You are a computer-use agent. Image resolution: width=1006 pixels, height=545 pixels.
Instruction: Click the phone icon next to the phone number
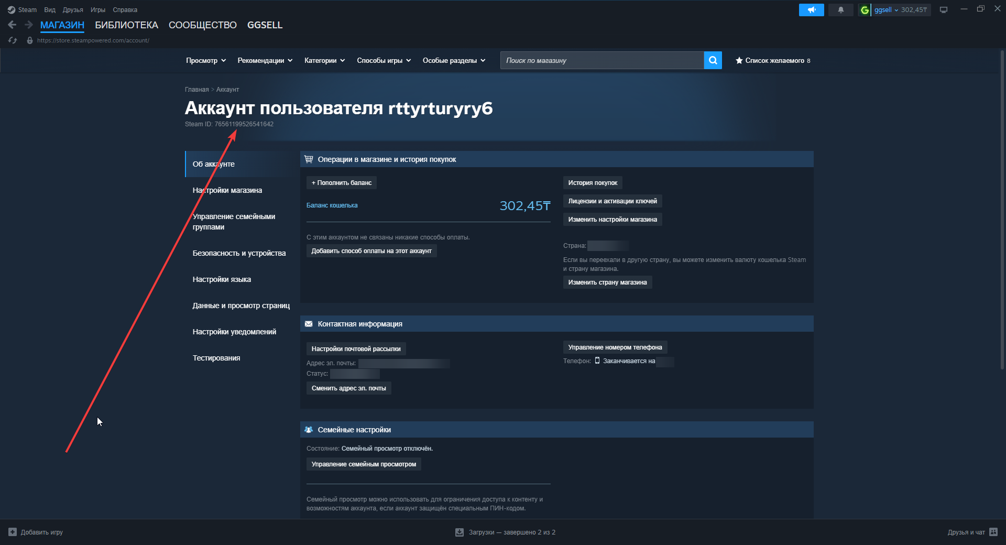[x=597, y=361]
